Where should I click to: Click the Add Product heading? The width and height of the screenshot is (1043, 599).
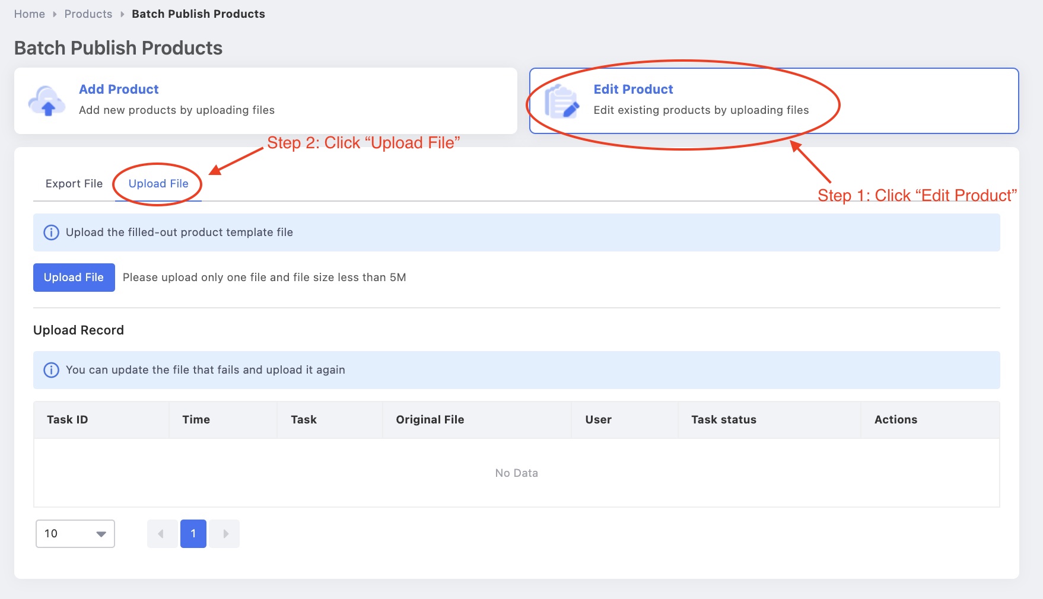(x=119, y=90)
